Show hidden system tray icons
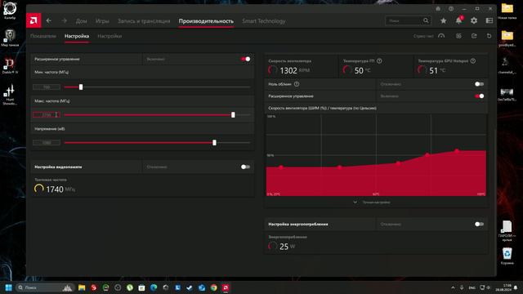523x294 pixels. click(453, 287)
